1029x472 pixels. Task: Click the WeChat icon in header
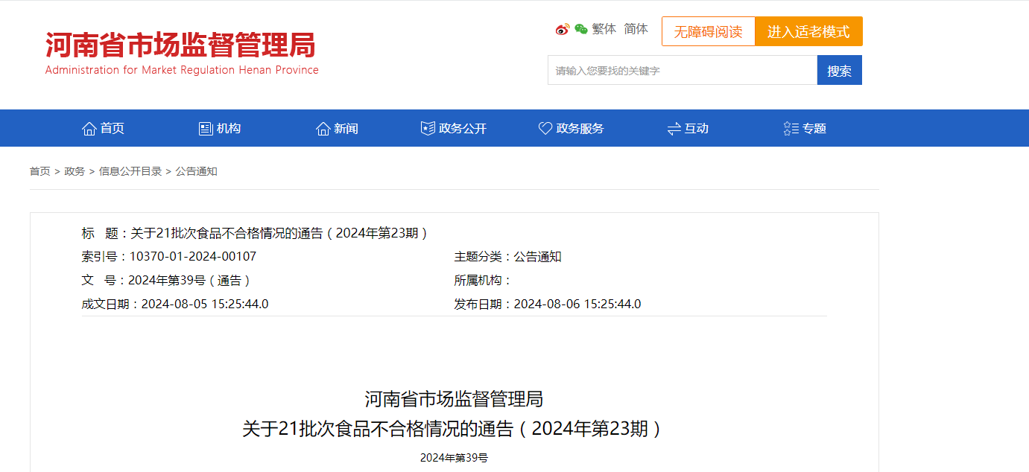click(581, 30)
